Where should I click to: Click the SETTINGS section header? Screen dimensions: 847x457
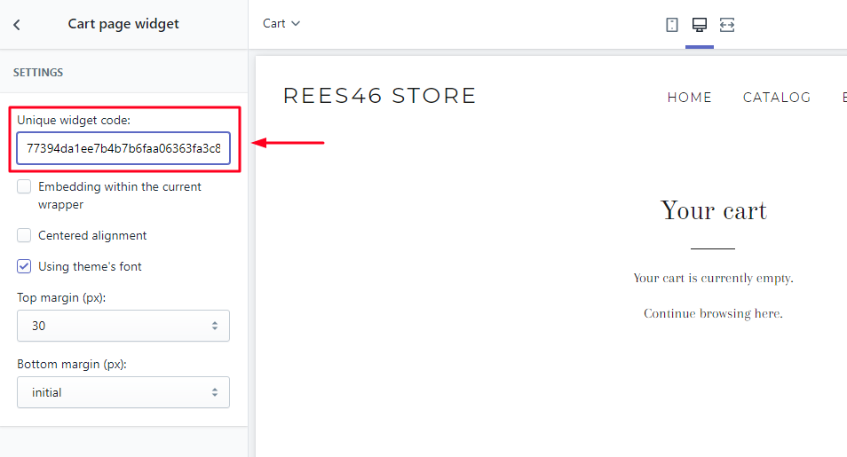pyautogui.click(x=38, y=73)
